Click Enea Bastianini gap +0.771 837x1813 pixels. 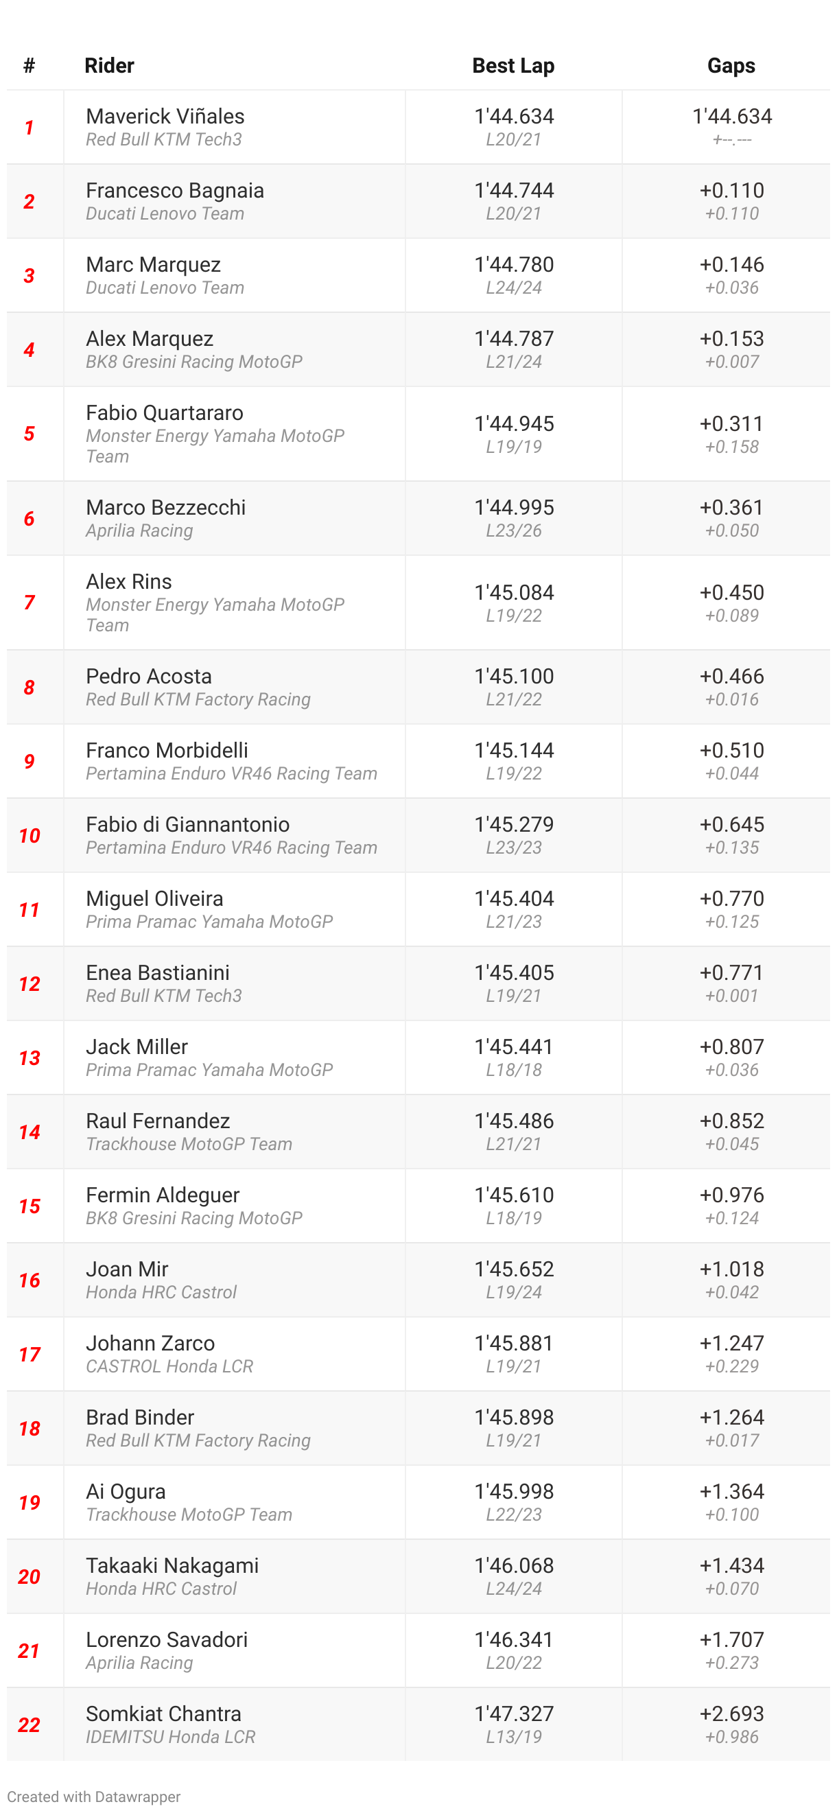click(x=731, y=972)
